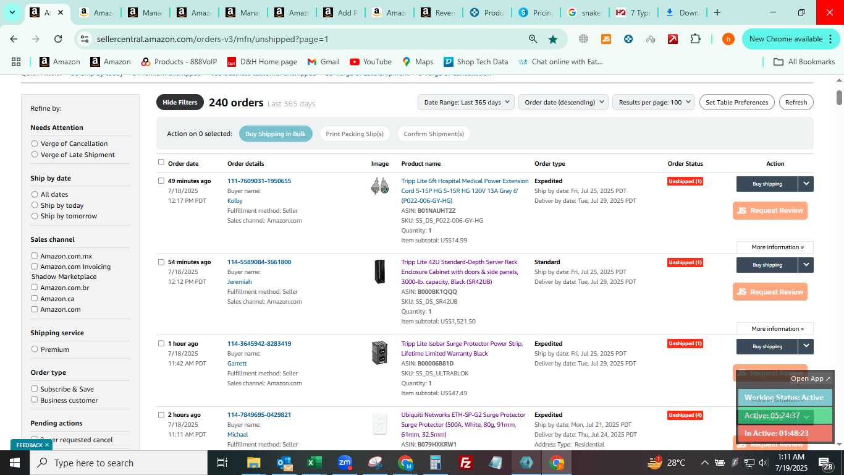The width and height of the screenshot is (844, 475).
Task: Click the globe extension icon in toolbar
Action: (x=583, y=39)
